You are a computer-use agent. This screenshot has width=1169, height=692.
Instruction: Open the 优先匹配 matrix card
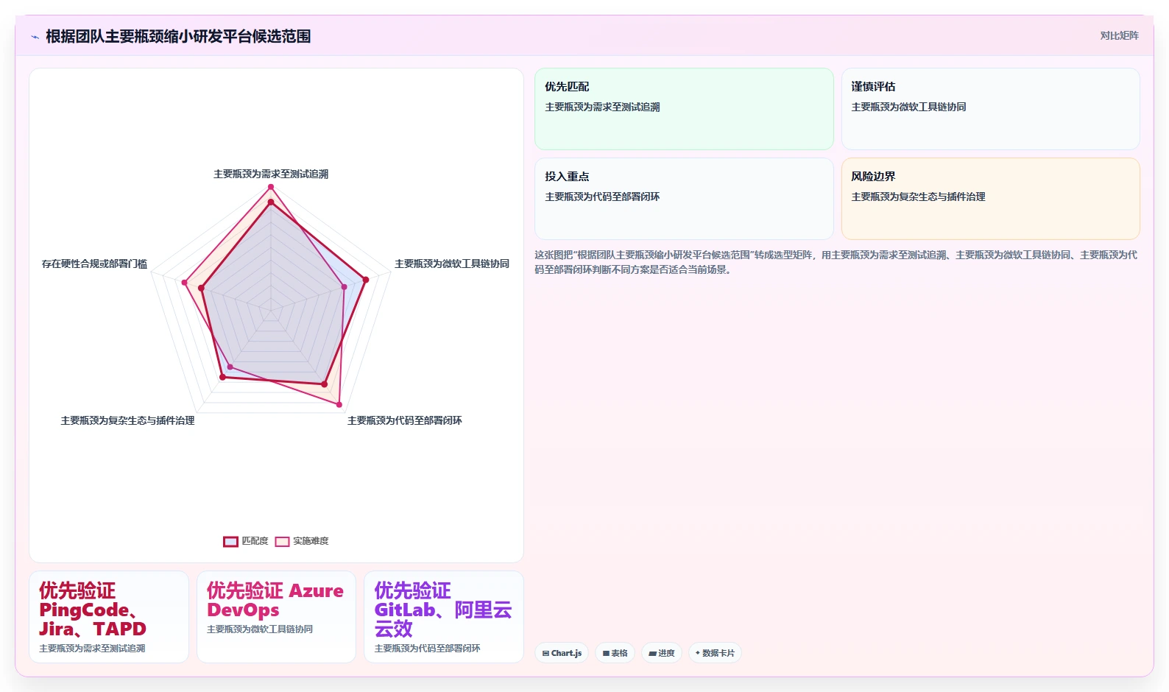(684, 109)
